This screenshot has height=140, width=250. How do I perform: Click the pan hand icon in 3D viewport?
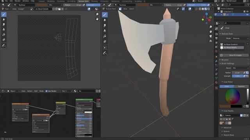pos(211,31)
